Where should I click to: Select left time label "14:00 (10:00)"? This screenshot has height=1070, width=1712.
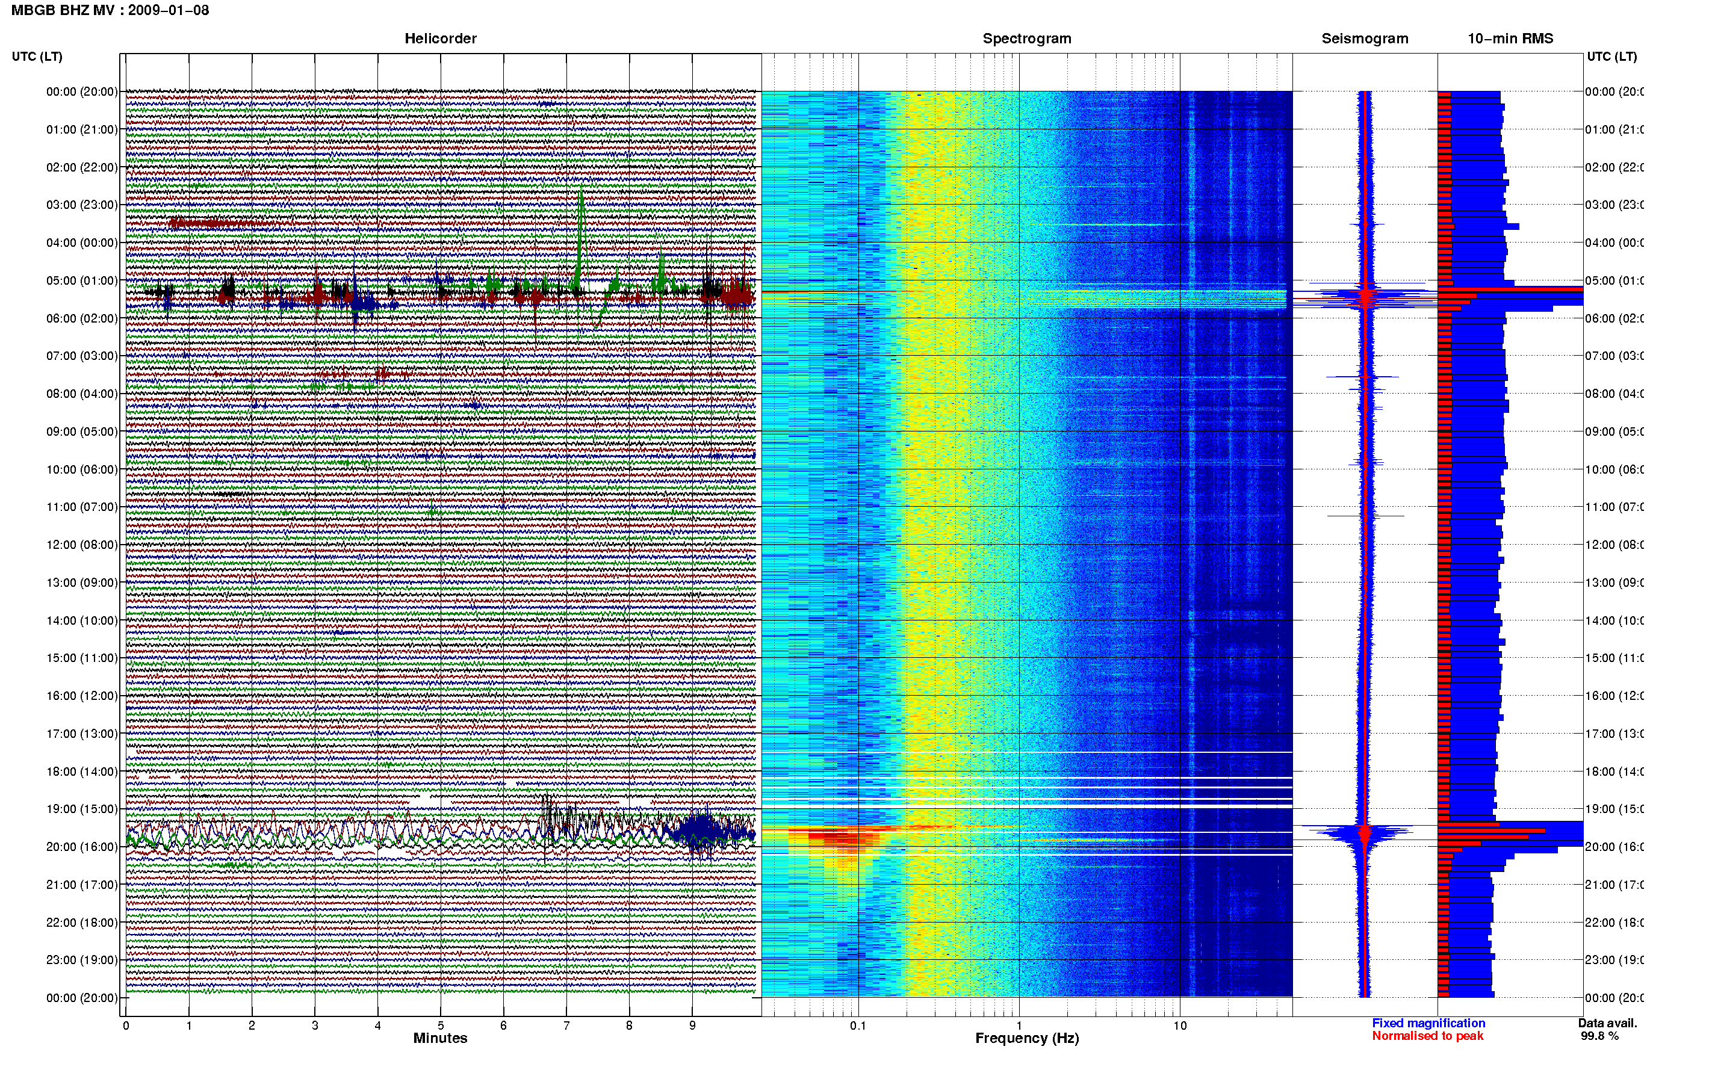[x=82, y=620]
